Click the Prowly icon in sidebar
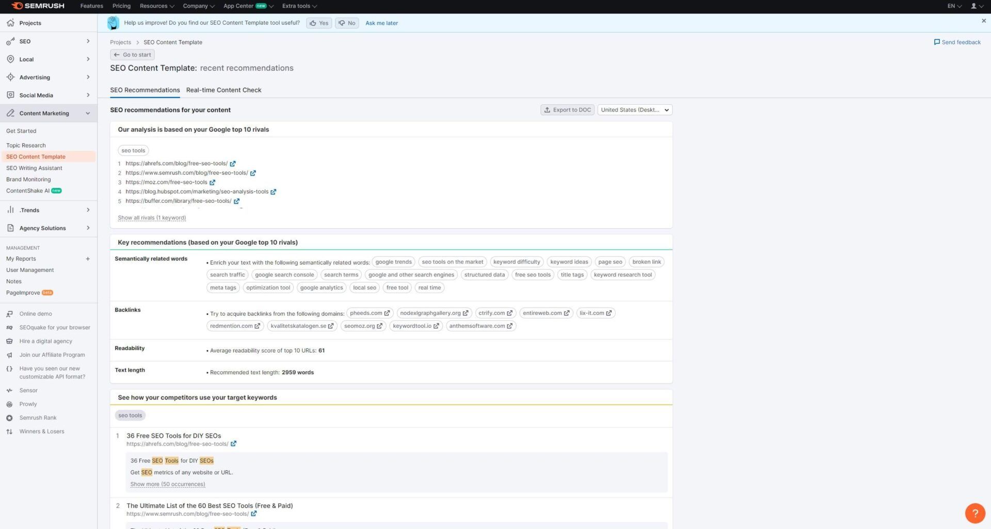 (x=9, y=404)
